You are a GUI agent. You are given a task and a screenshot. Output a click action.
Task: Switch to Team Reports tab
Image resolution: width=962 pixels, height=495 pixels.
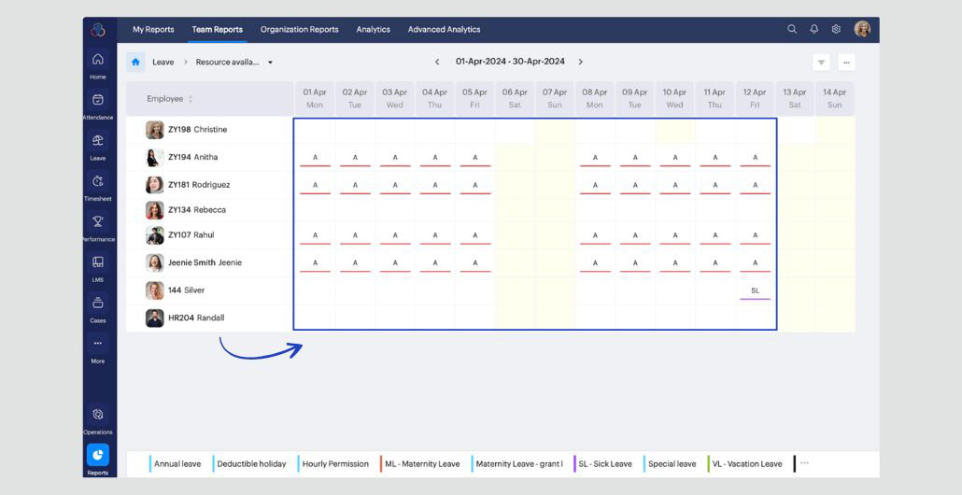tap(218, 30)
